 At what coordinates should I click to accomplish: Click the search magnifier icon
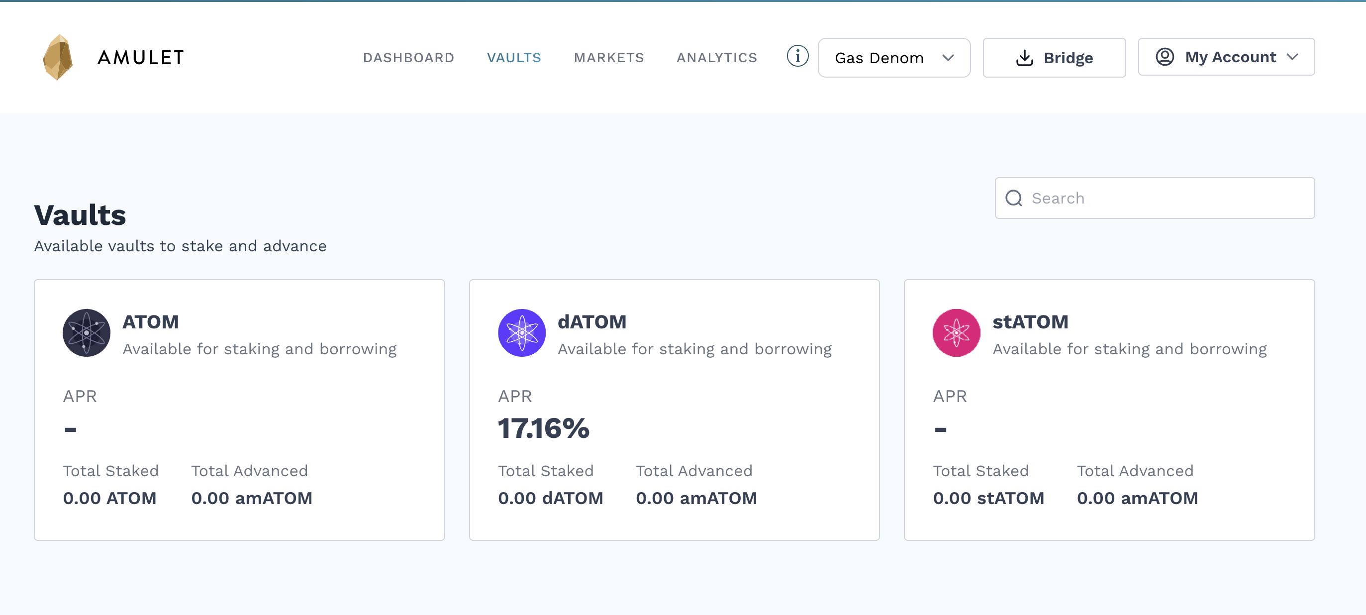coord(1013,198)
